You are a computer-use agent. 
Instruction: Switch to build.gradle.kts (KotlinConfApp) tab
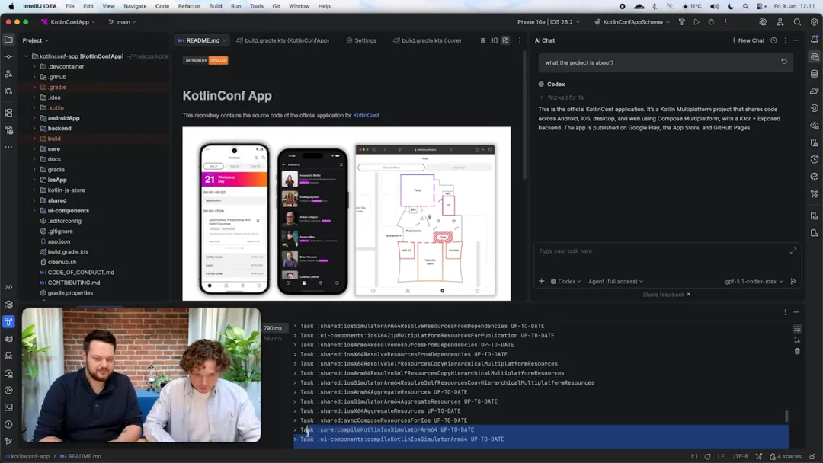coord(283,40)
